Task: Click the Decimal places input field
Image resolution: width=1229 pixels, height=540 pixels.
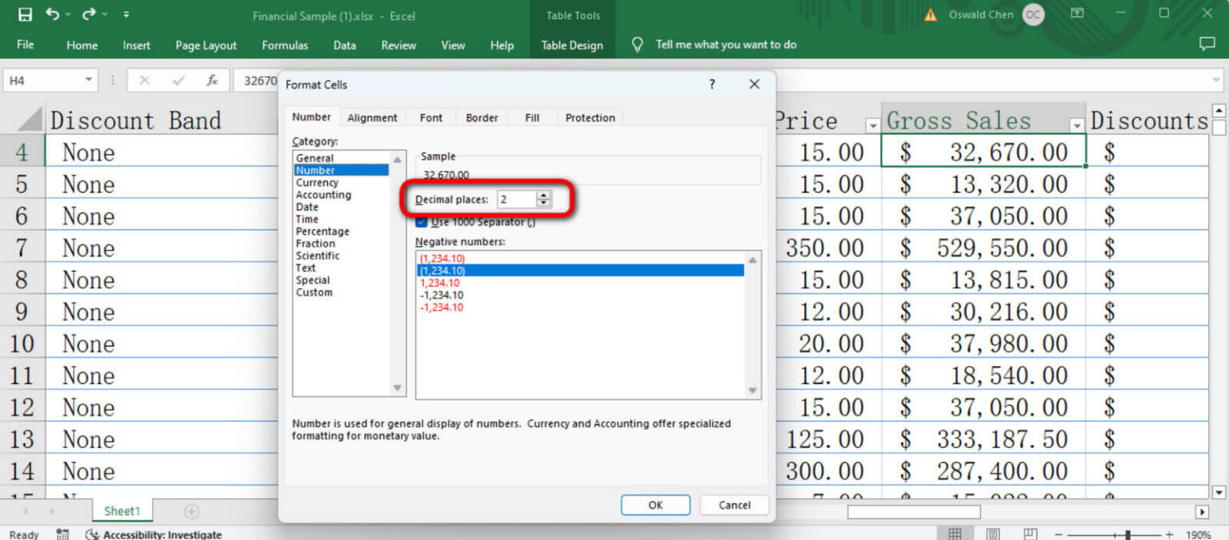Action: [516, 199]
